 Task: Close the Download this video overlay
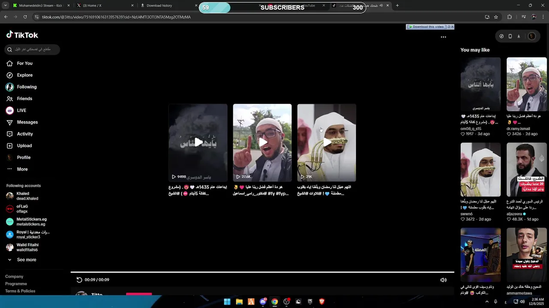coord(452,27)
